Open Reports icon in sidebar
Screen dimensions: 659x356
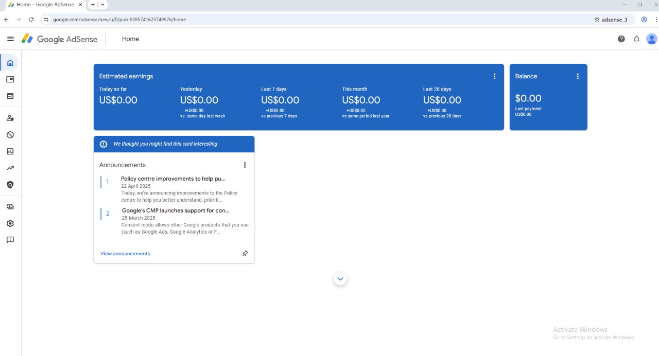click(x=10, y=151)
